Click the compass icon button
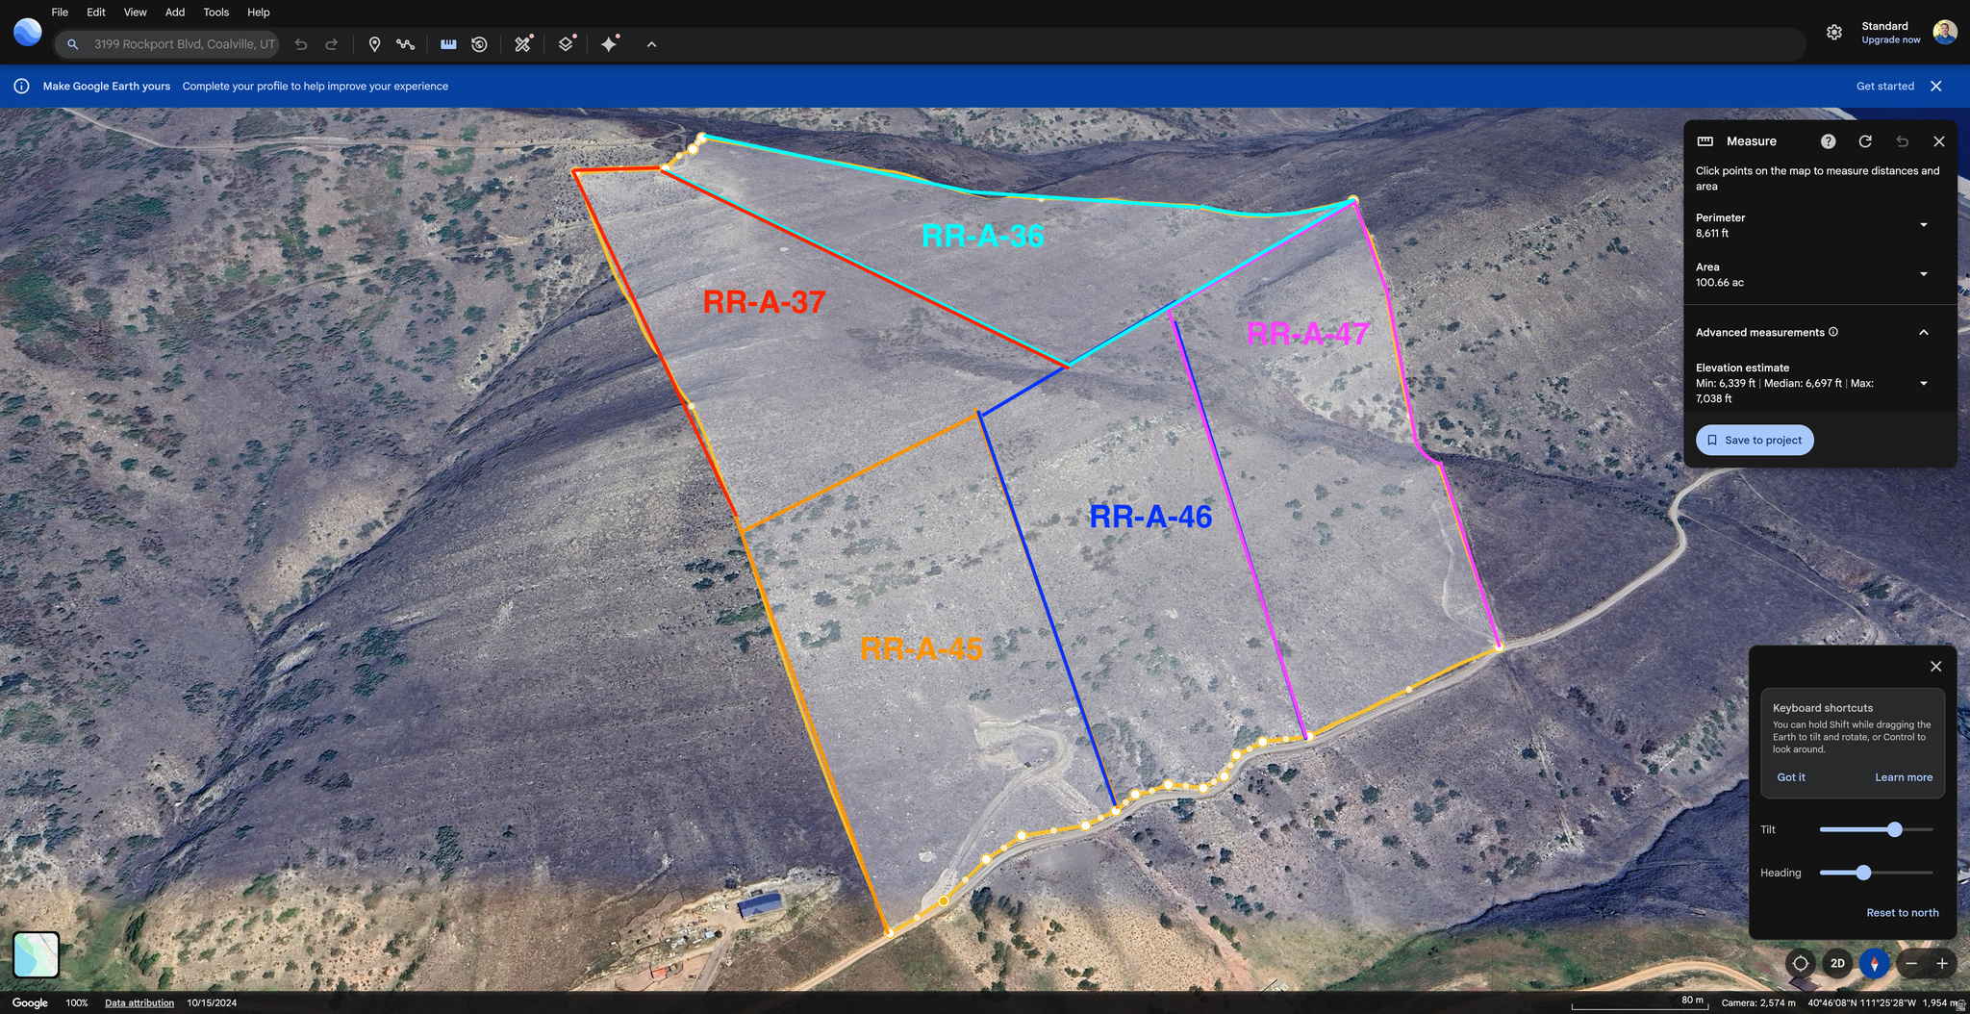The height and width of the screenshot is (1014, 1970). click(1874, 963)
